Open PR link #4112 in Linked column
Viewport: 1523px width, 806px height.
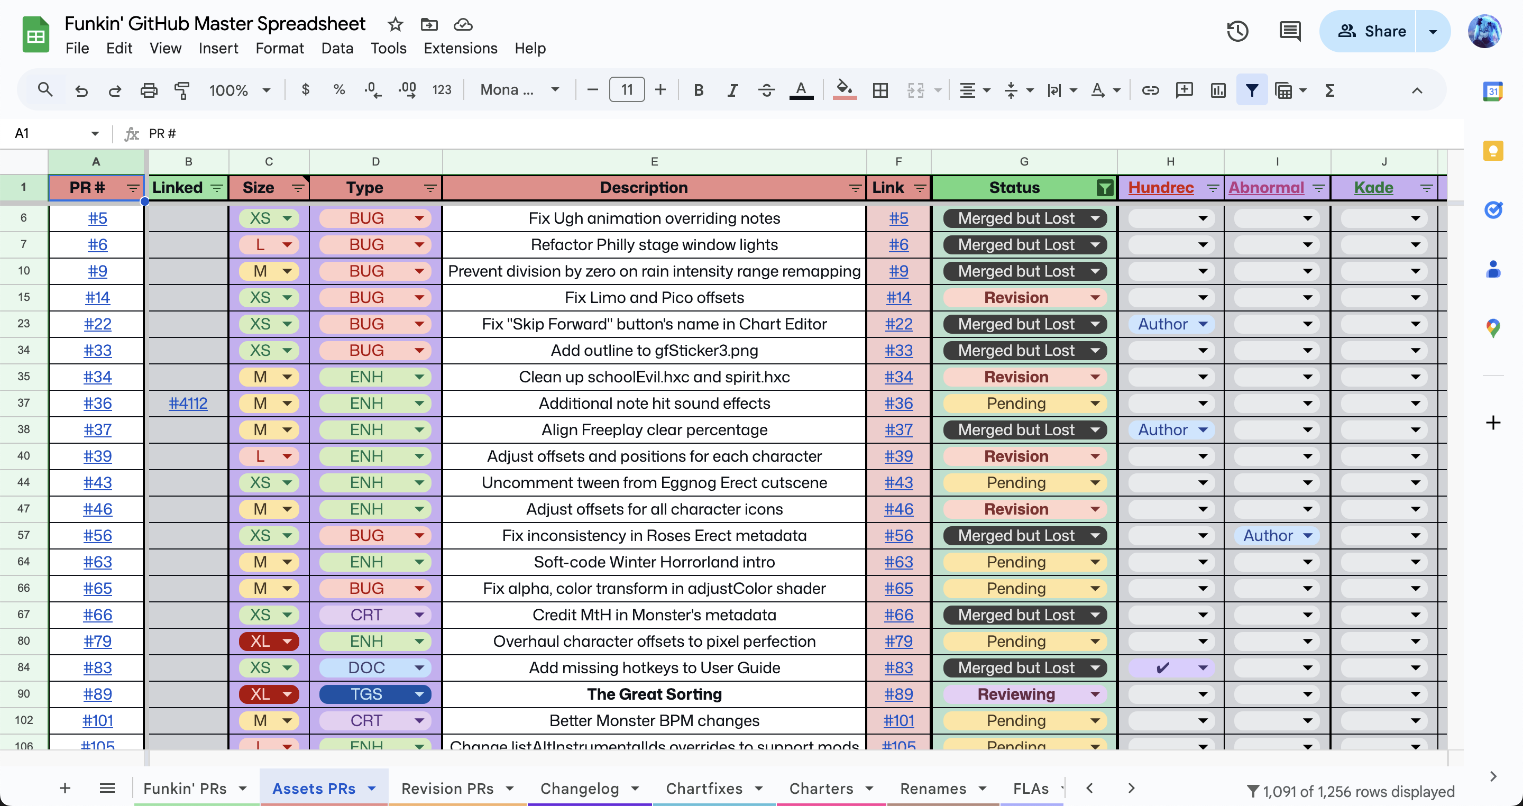[x=188, y=404]
